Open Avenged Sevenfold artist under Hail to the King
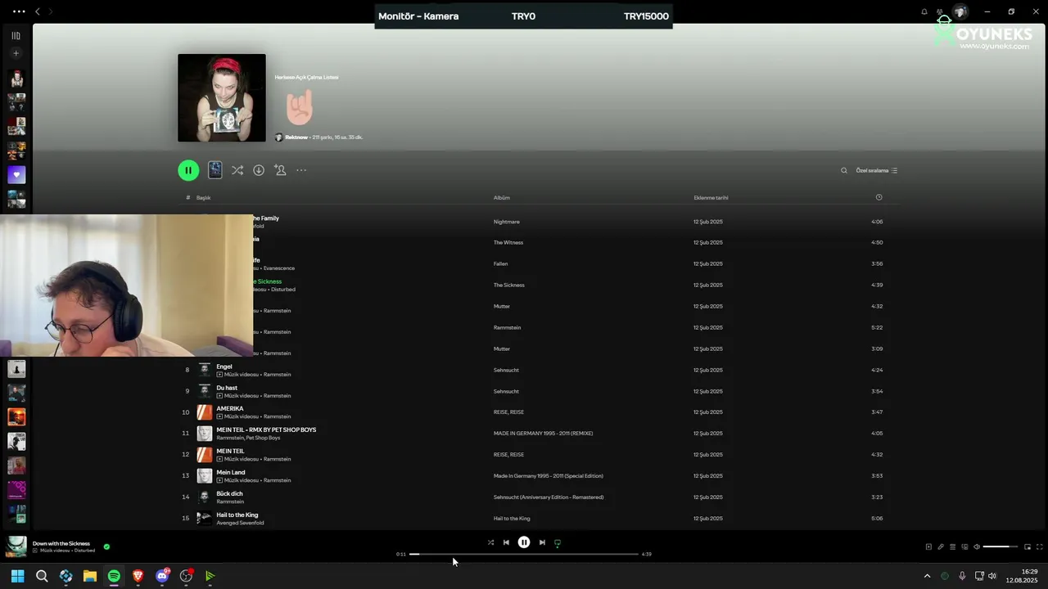The image size is (1048, 589). pyautogui.click(x=240, y=523)
